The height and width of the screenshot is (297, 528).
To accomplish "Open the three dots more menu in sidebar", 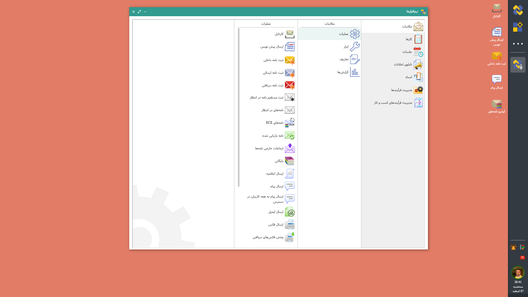I will click(x=518, y=44).
